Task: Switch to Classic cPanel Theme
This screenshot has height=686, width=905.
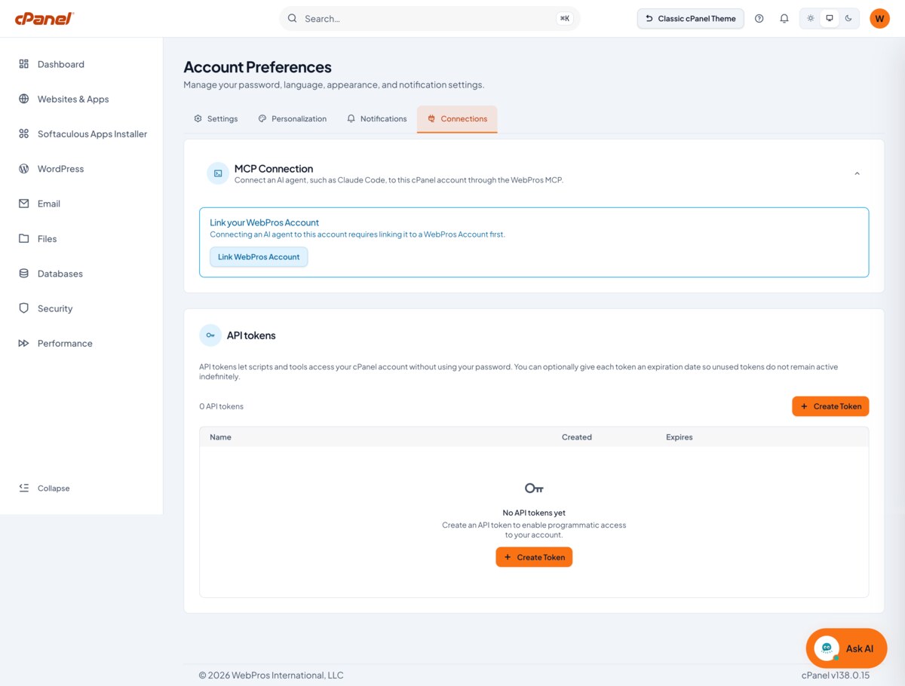Action: point(690,19)
